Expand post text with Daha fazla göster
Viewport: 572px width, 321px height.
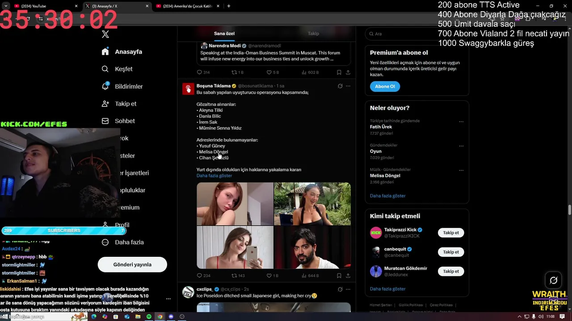(x=214, y=176)
